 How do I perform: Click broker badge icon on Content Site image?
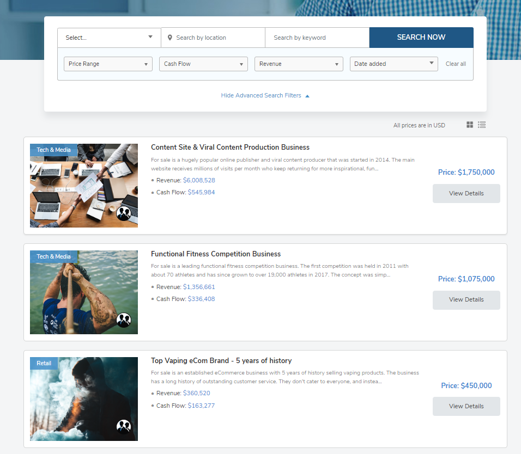[x=124, y=213]
